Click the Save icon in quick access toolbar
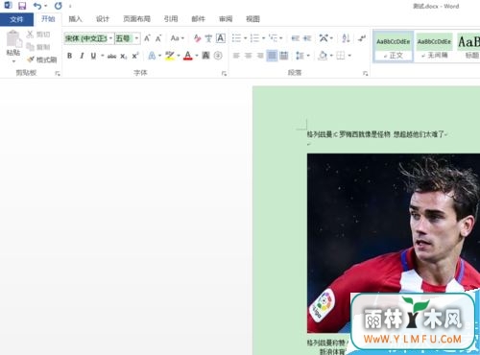480x355 pixels. point(22,6)
